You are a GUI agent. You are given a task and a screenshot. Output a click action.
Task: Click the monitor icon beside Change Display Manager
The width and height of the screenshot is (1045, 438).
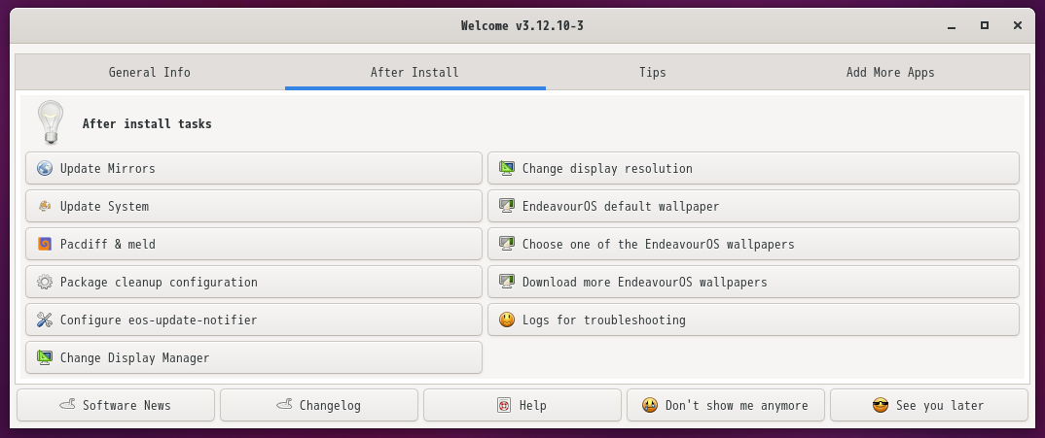[45, 358]
